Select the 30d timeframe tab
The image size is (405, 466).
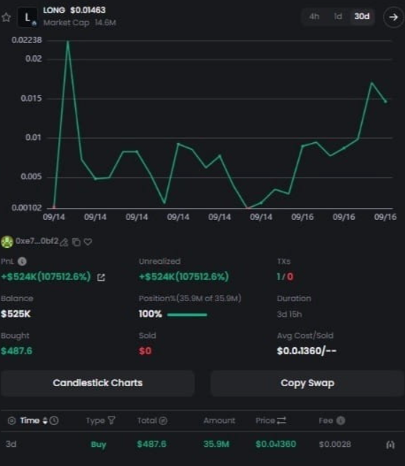click(x=362, y=16)
